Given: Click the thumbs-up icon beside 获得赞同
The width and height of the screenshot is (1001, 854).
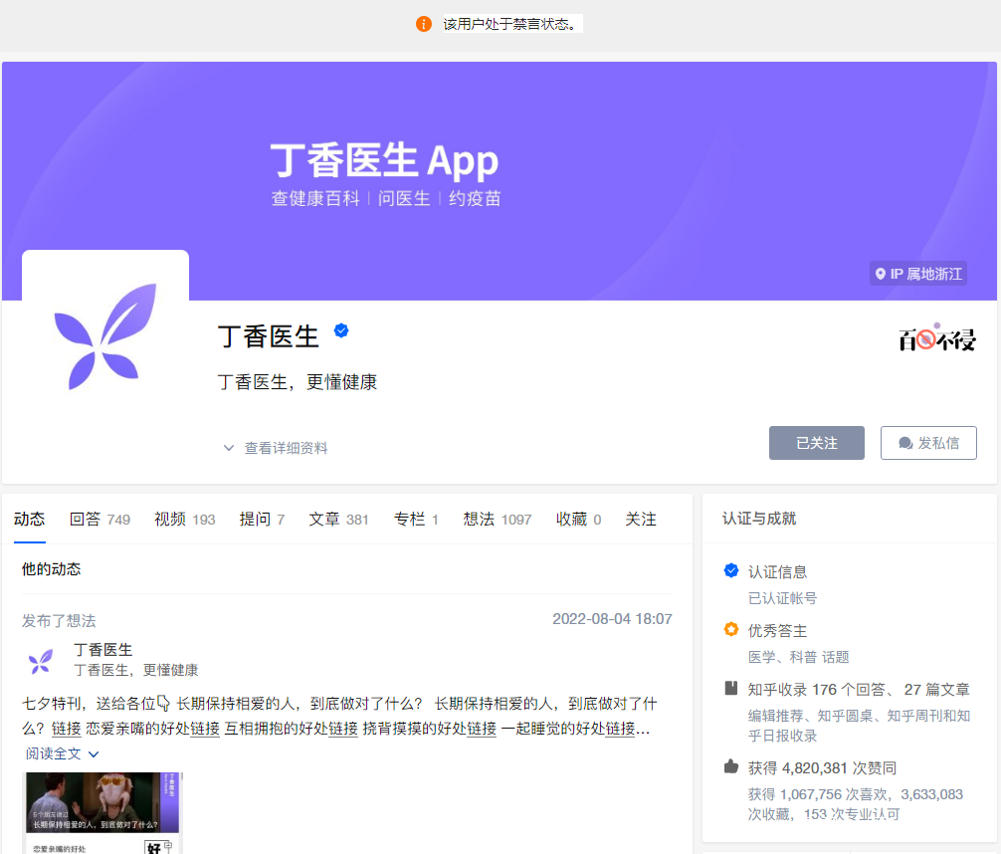Looking at the screenshot, I should pos(731,766).
